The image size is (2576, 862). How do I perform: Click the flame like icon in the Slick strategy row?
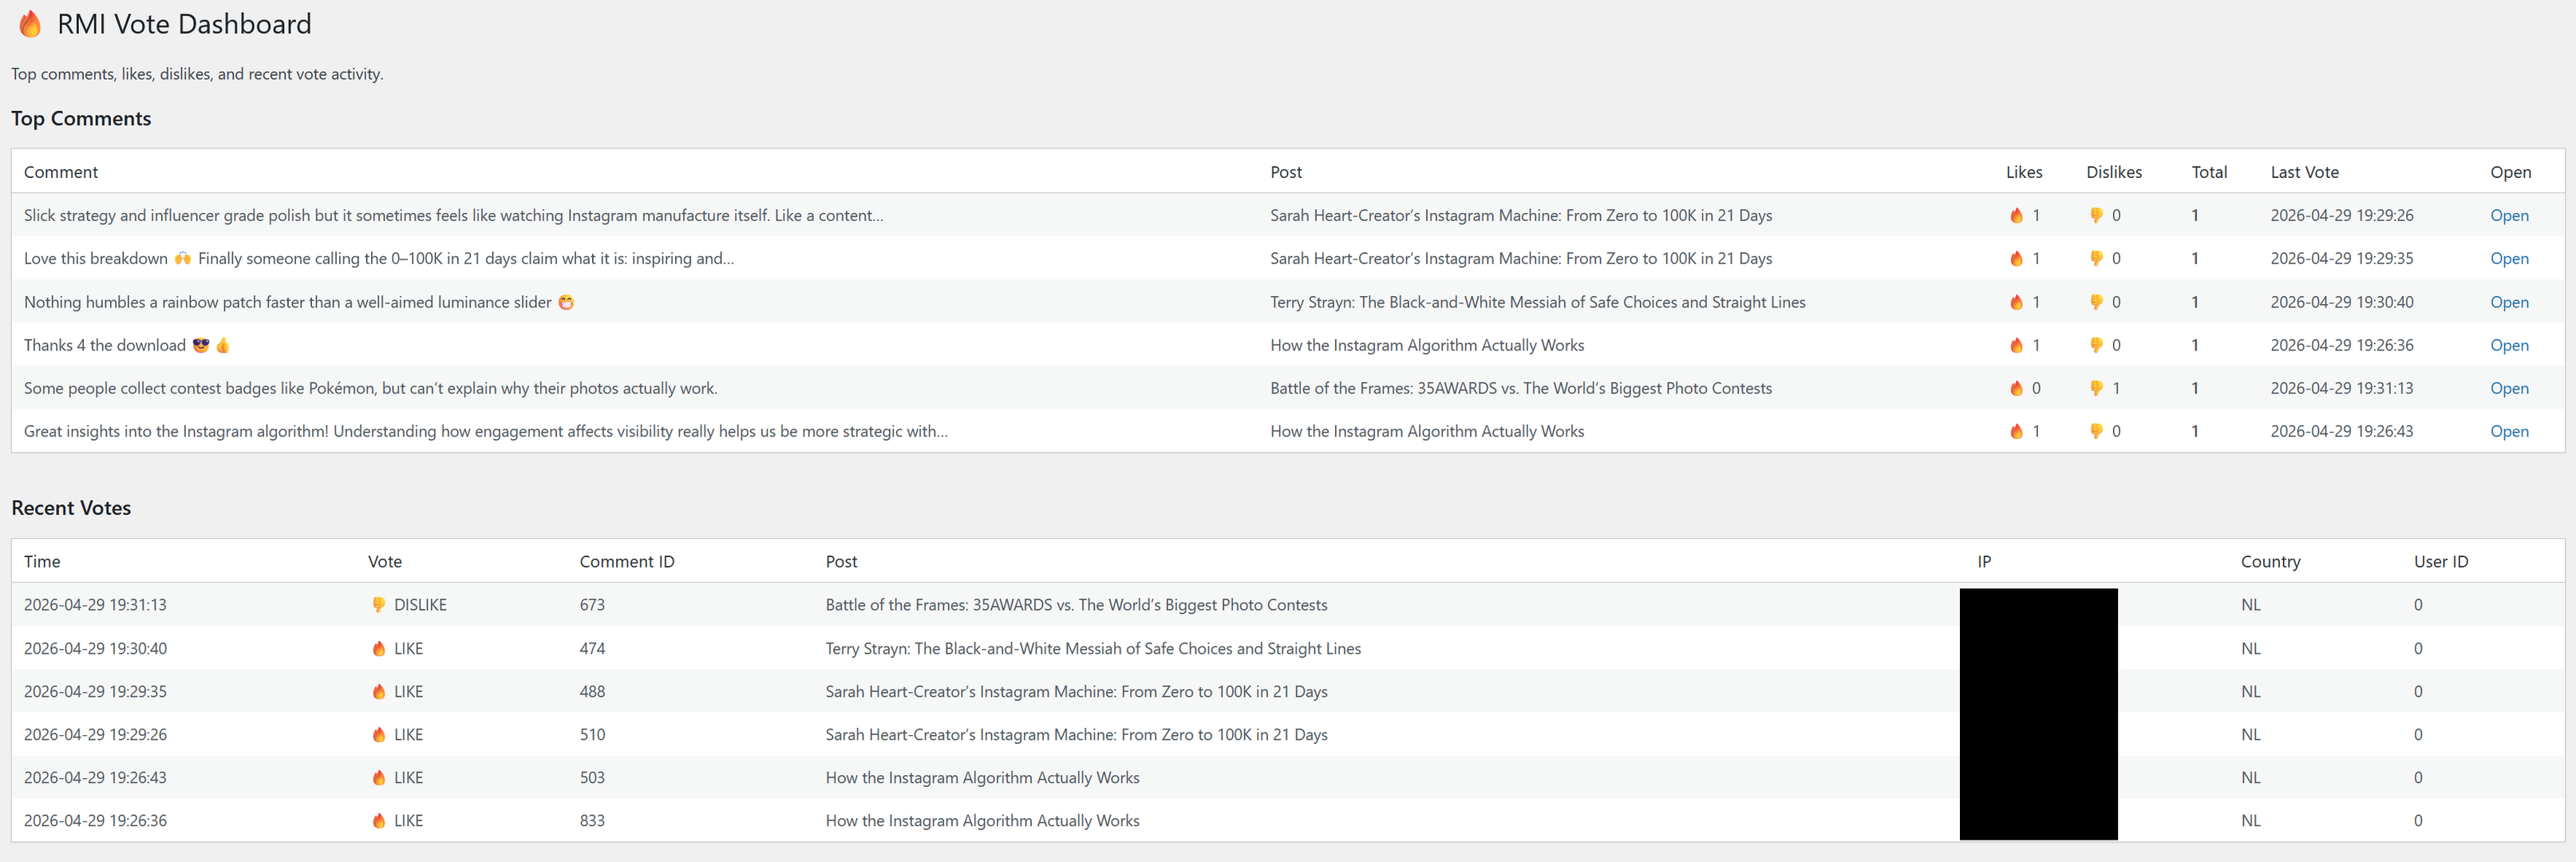2016,216
